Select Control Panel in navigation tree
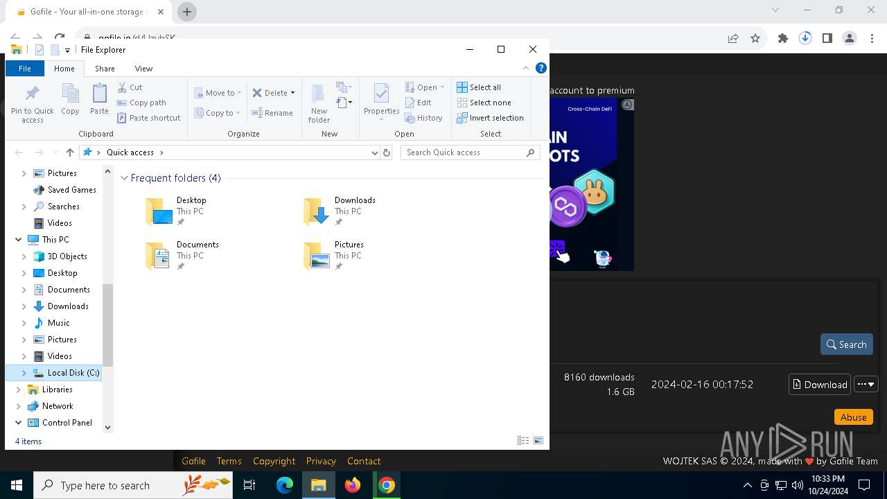Screen dimensions: 887x499 pos(67,423)
